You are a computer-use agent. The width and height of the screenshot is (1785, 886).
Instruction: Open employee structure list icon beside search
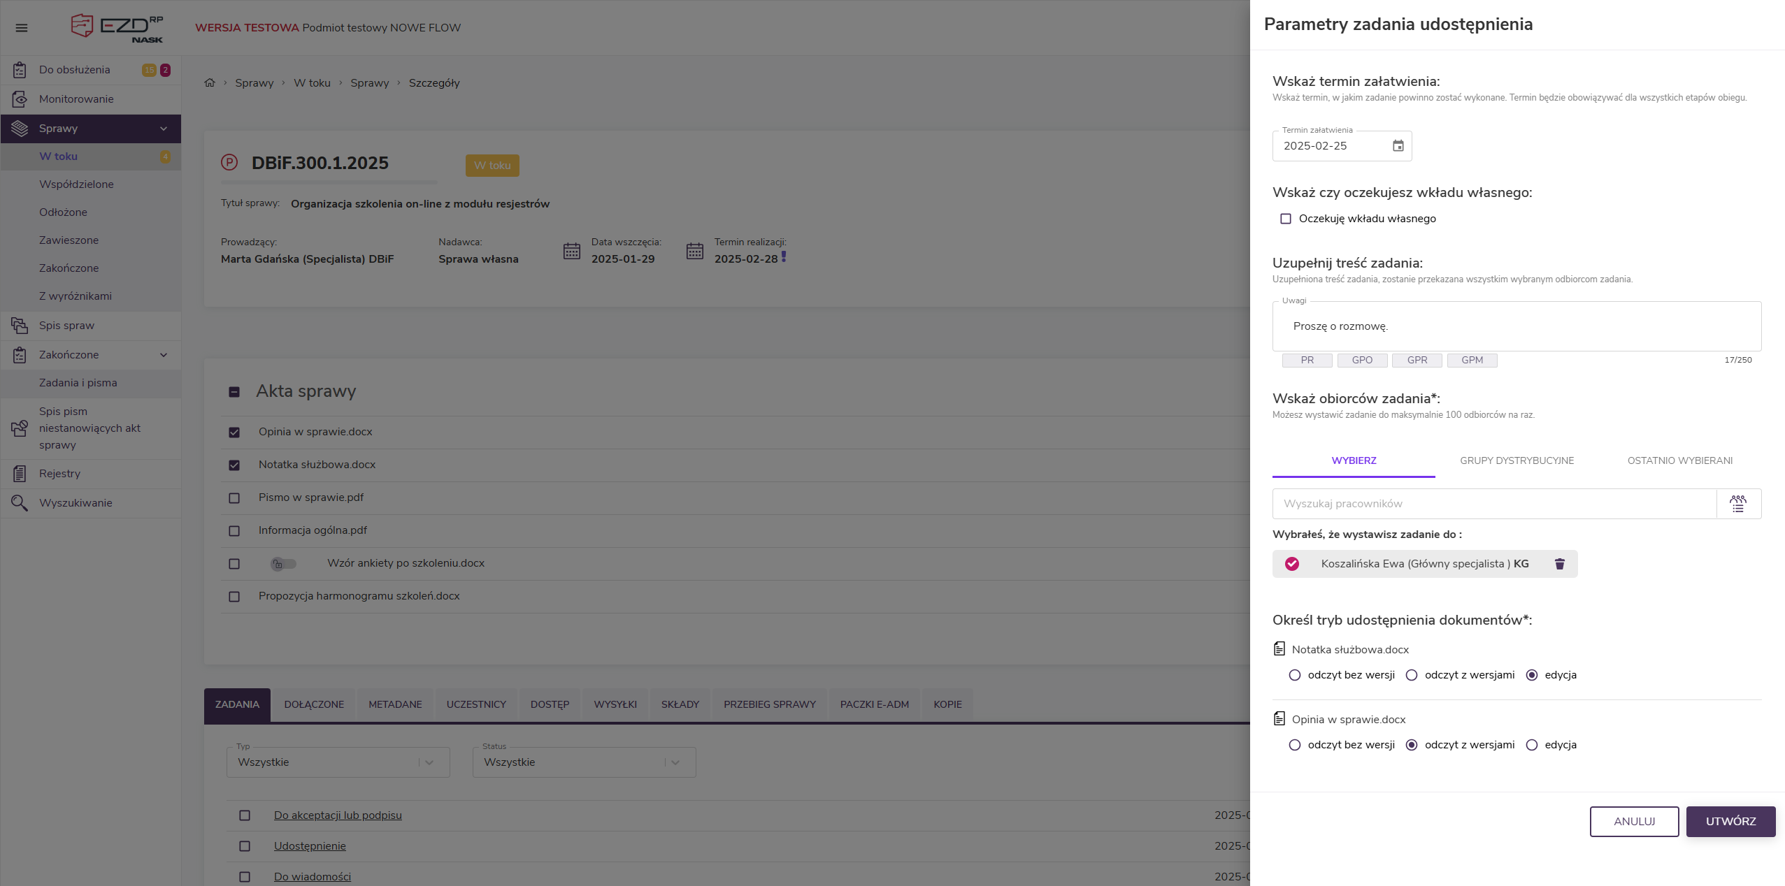[x=1738, y=504]
